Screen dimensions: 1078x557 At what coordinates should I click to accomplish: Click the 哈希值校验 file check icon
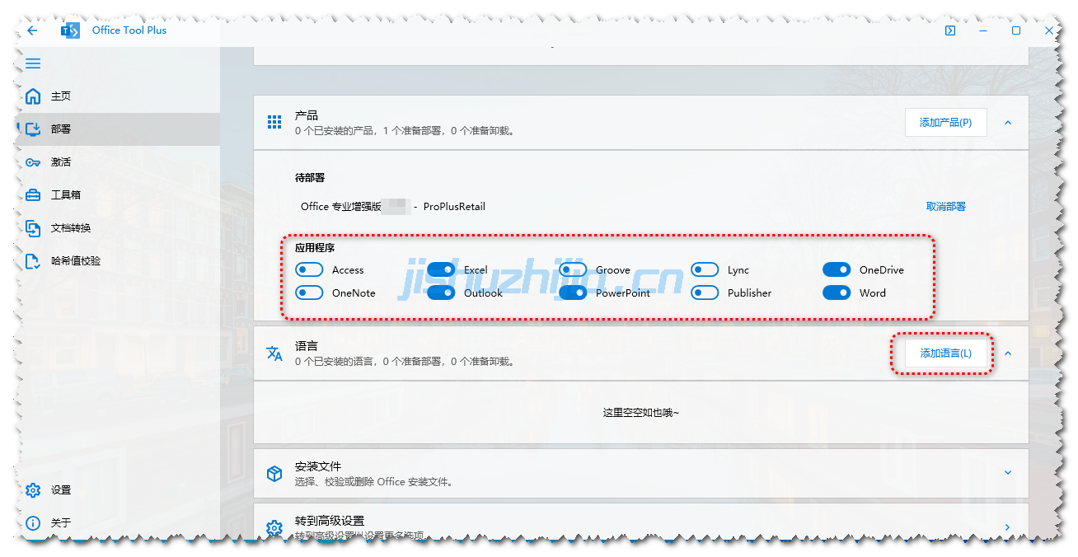(x=33, y=261)
